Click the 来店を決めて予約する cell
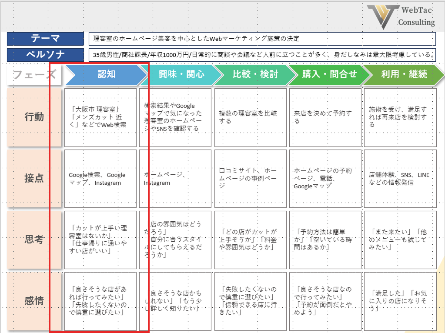 pos(325,117)
